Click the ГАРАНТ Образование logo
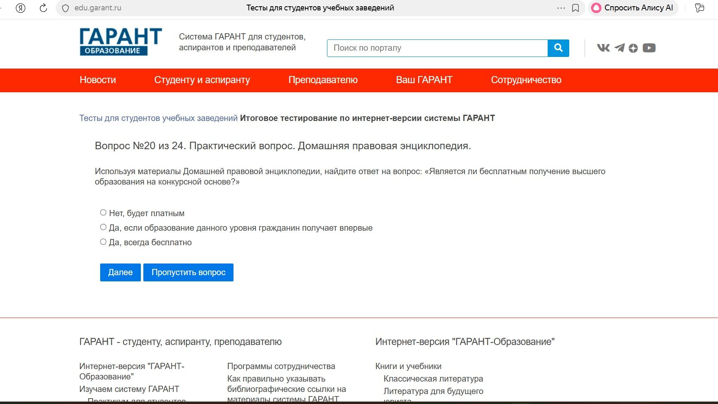The height and width of the screenshot is (404, 718). coord(120,42)
